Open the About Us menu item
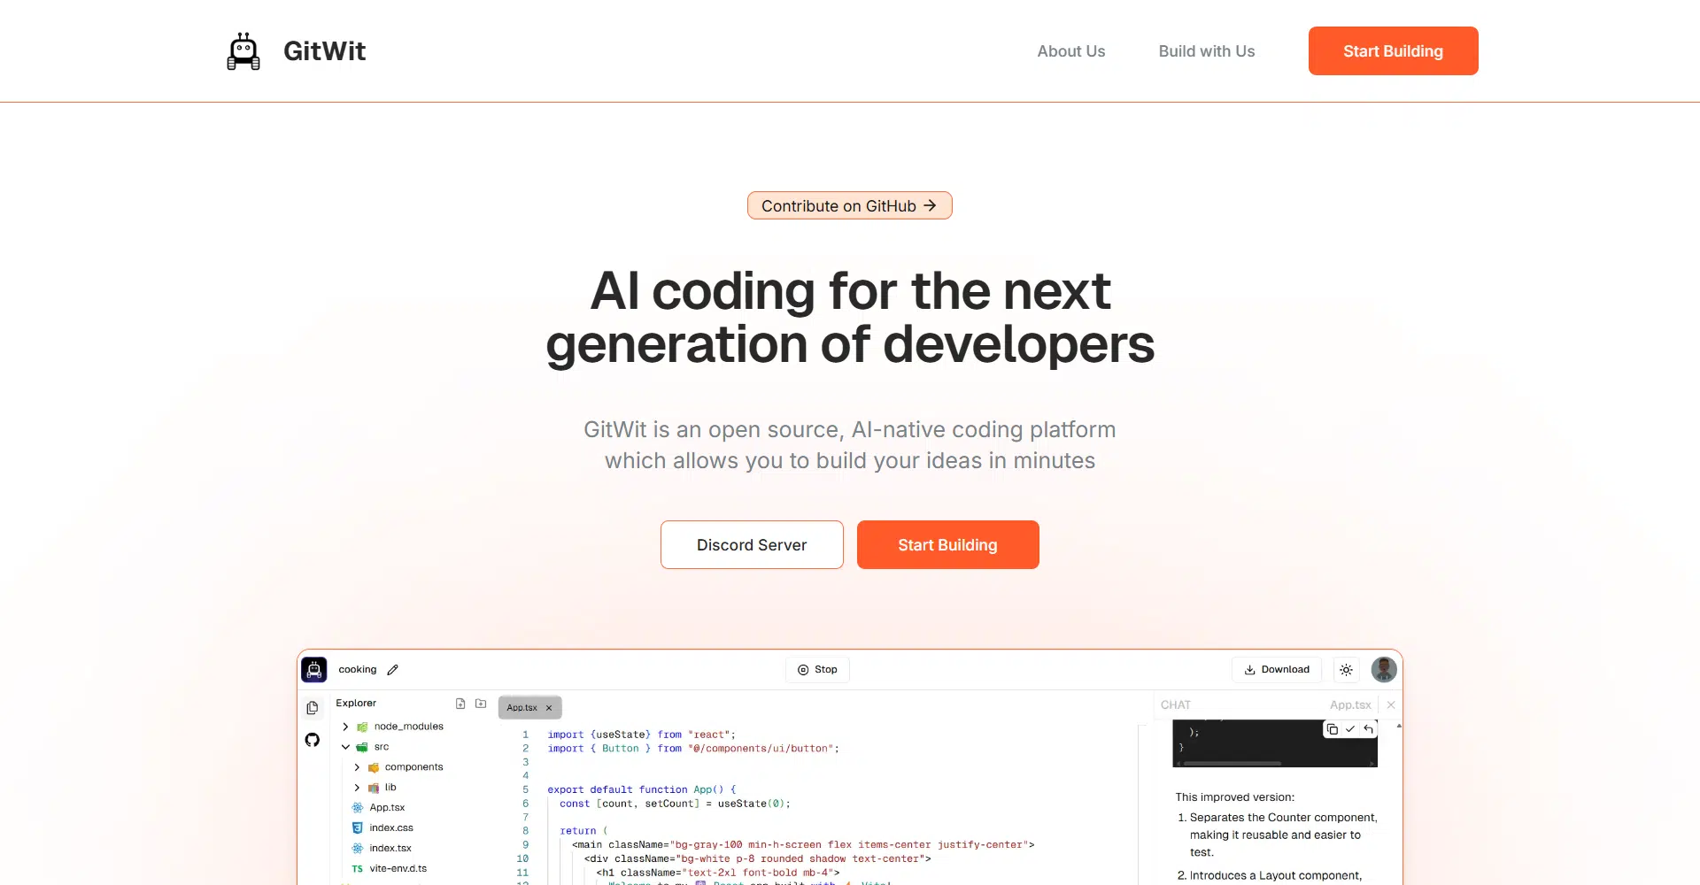 (1070, 51)
